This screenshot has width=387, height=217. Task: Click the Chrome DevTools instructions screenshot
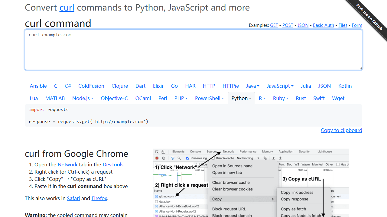(x=251, y=183)
